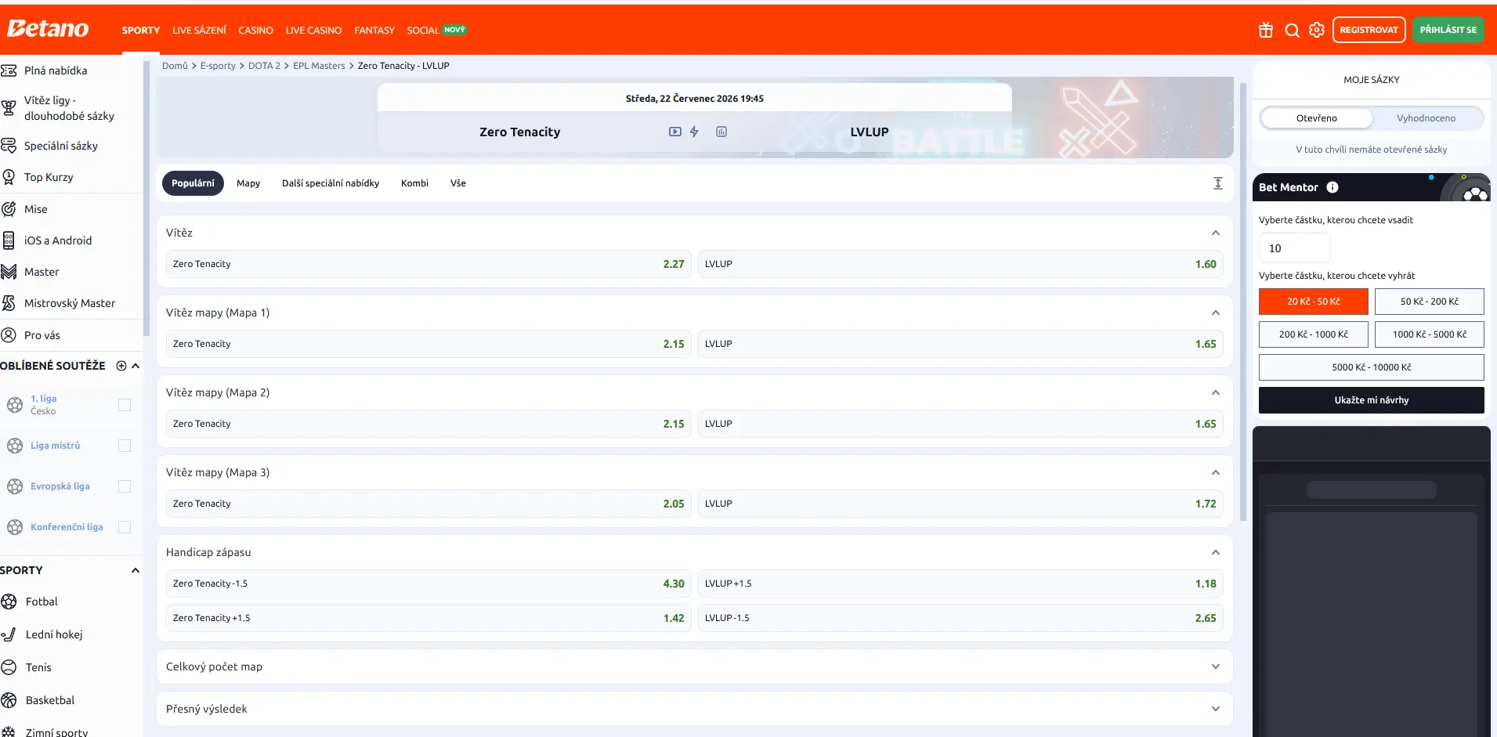The image size is (1497, 737).
Task: Expand the Přesný výsledek market
Action: (x=1216, y=709)
